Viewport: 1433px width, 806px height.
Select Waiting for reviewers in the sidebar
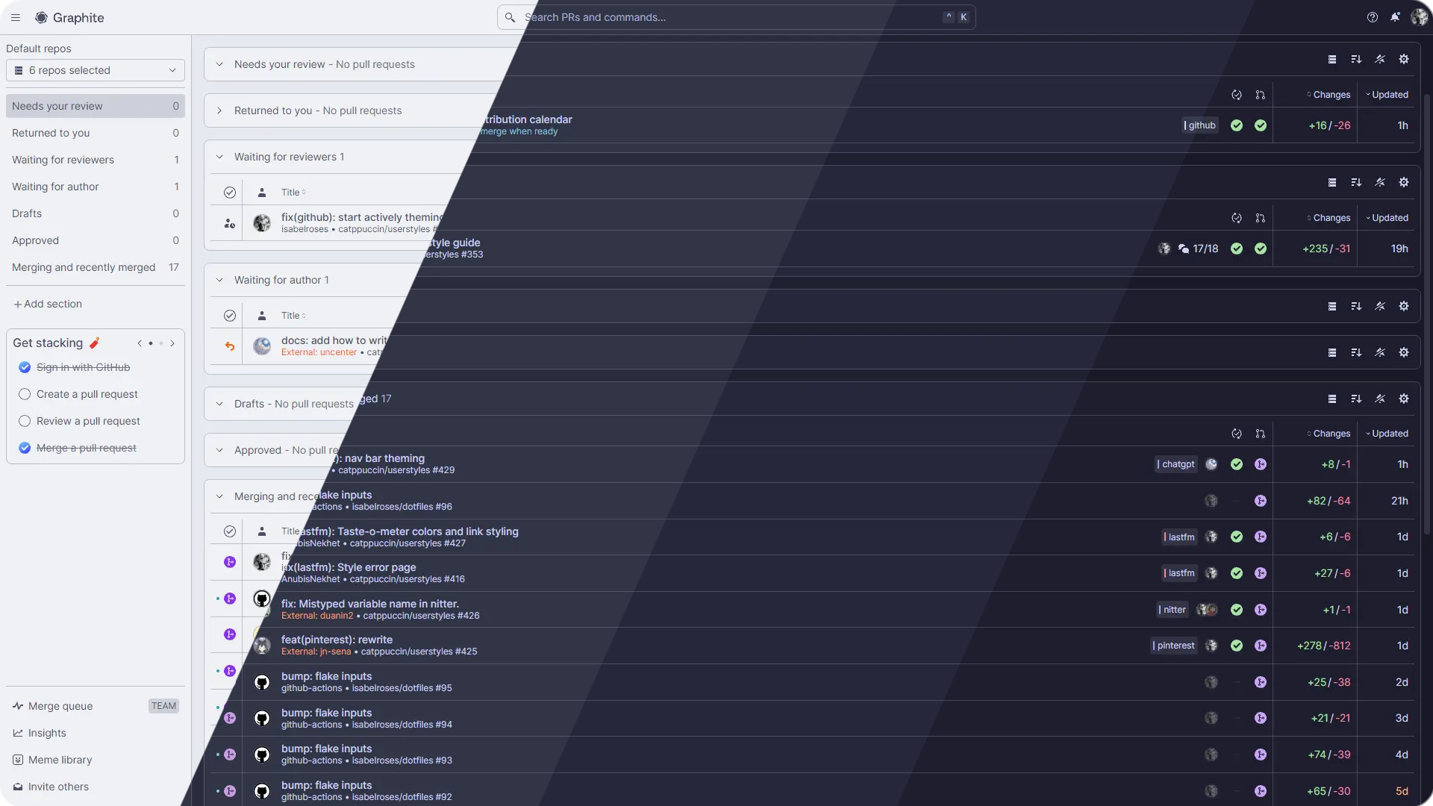96,160
